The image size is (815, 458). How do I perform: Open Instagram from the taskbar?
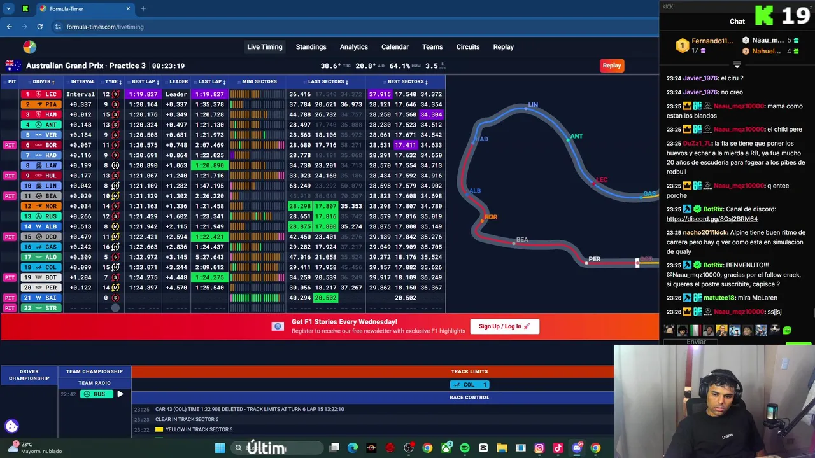(x=539, y=448)
